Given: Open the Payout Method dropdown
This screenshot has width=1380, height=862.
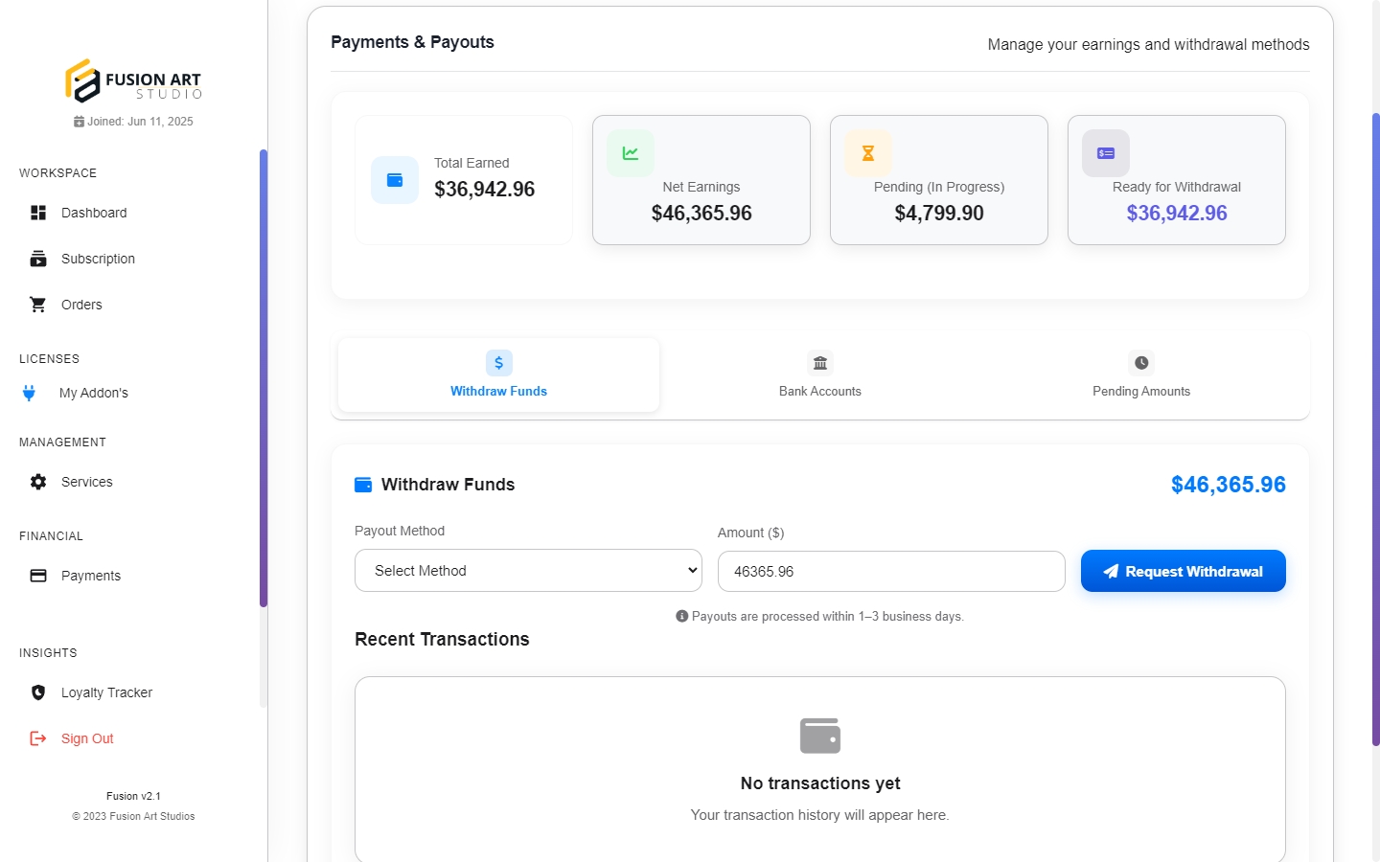Looking at the screenshot, I should pyautogui.click(x=528, y=571).
